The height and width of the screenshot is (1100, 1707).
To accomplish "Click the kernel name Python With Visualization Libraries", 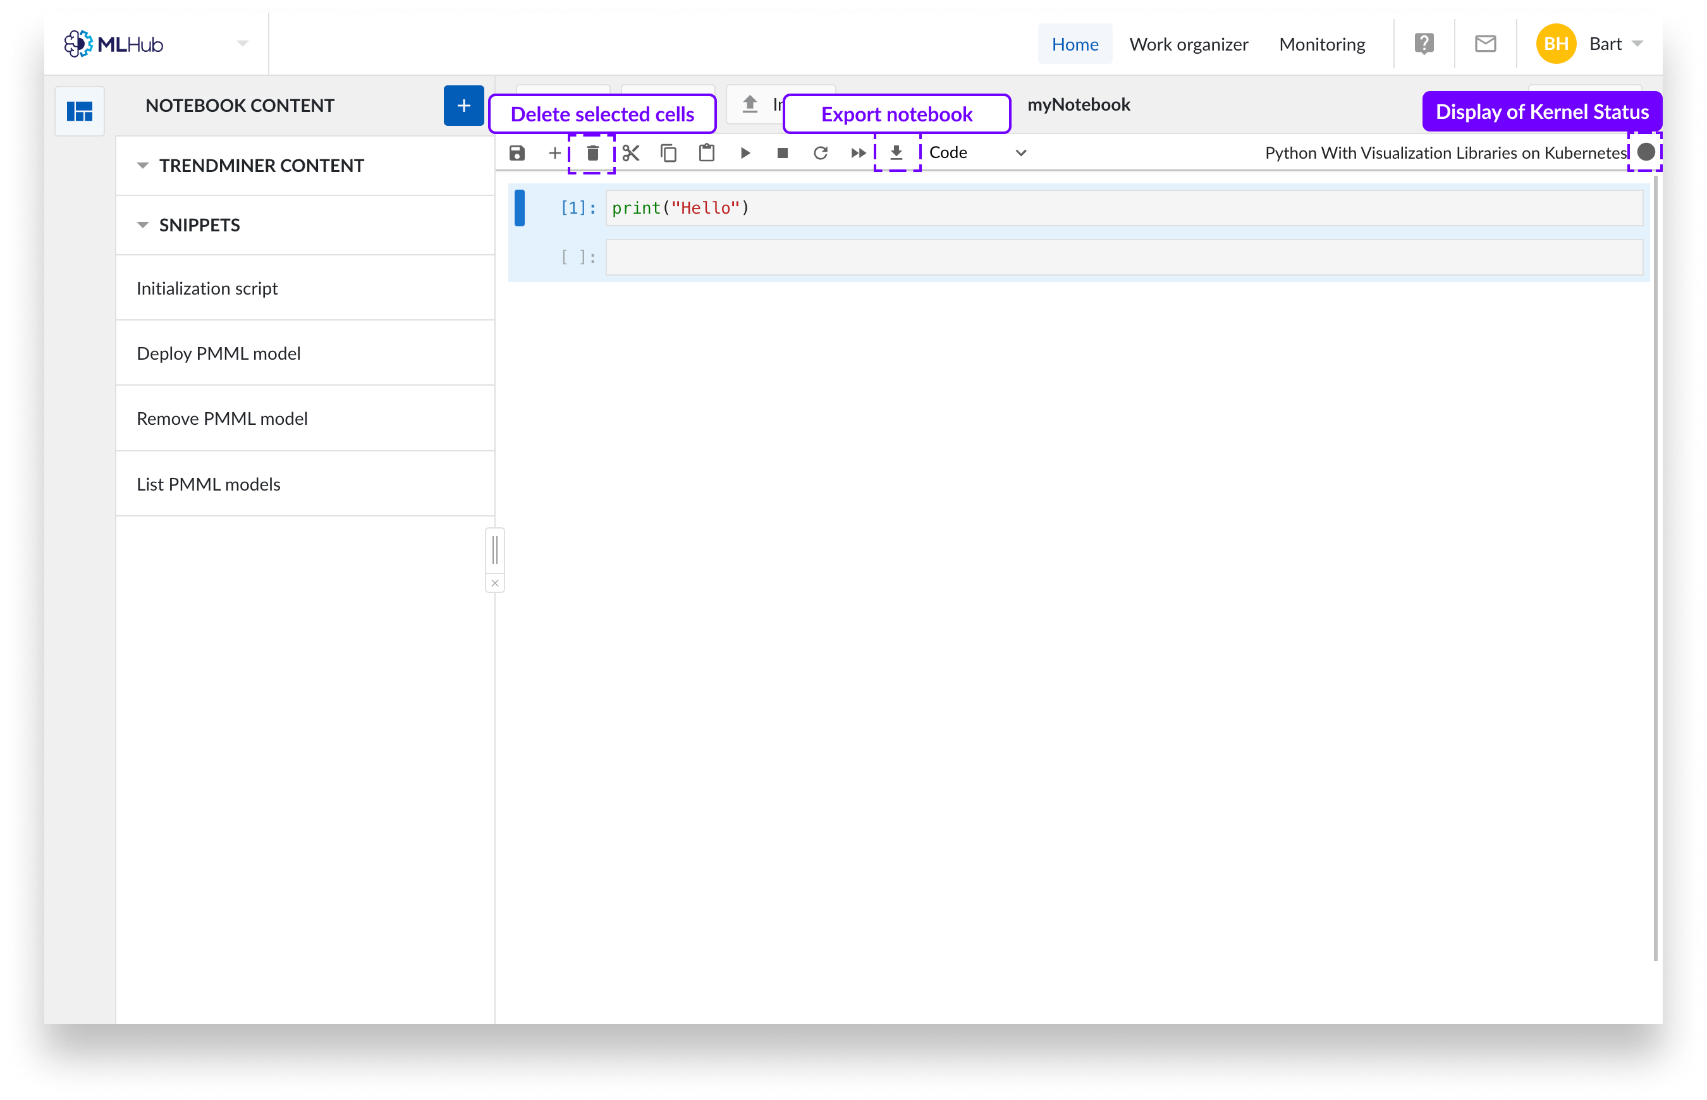I will click(1445, 153).
